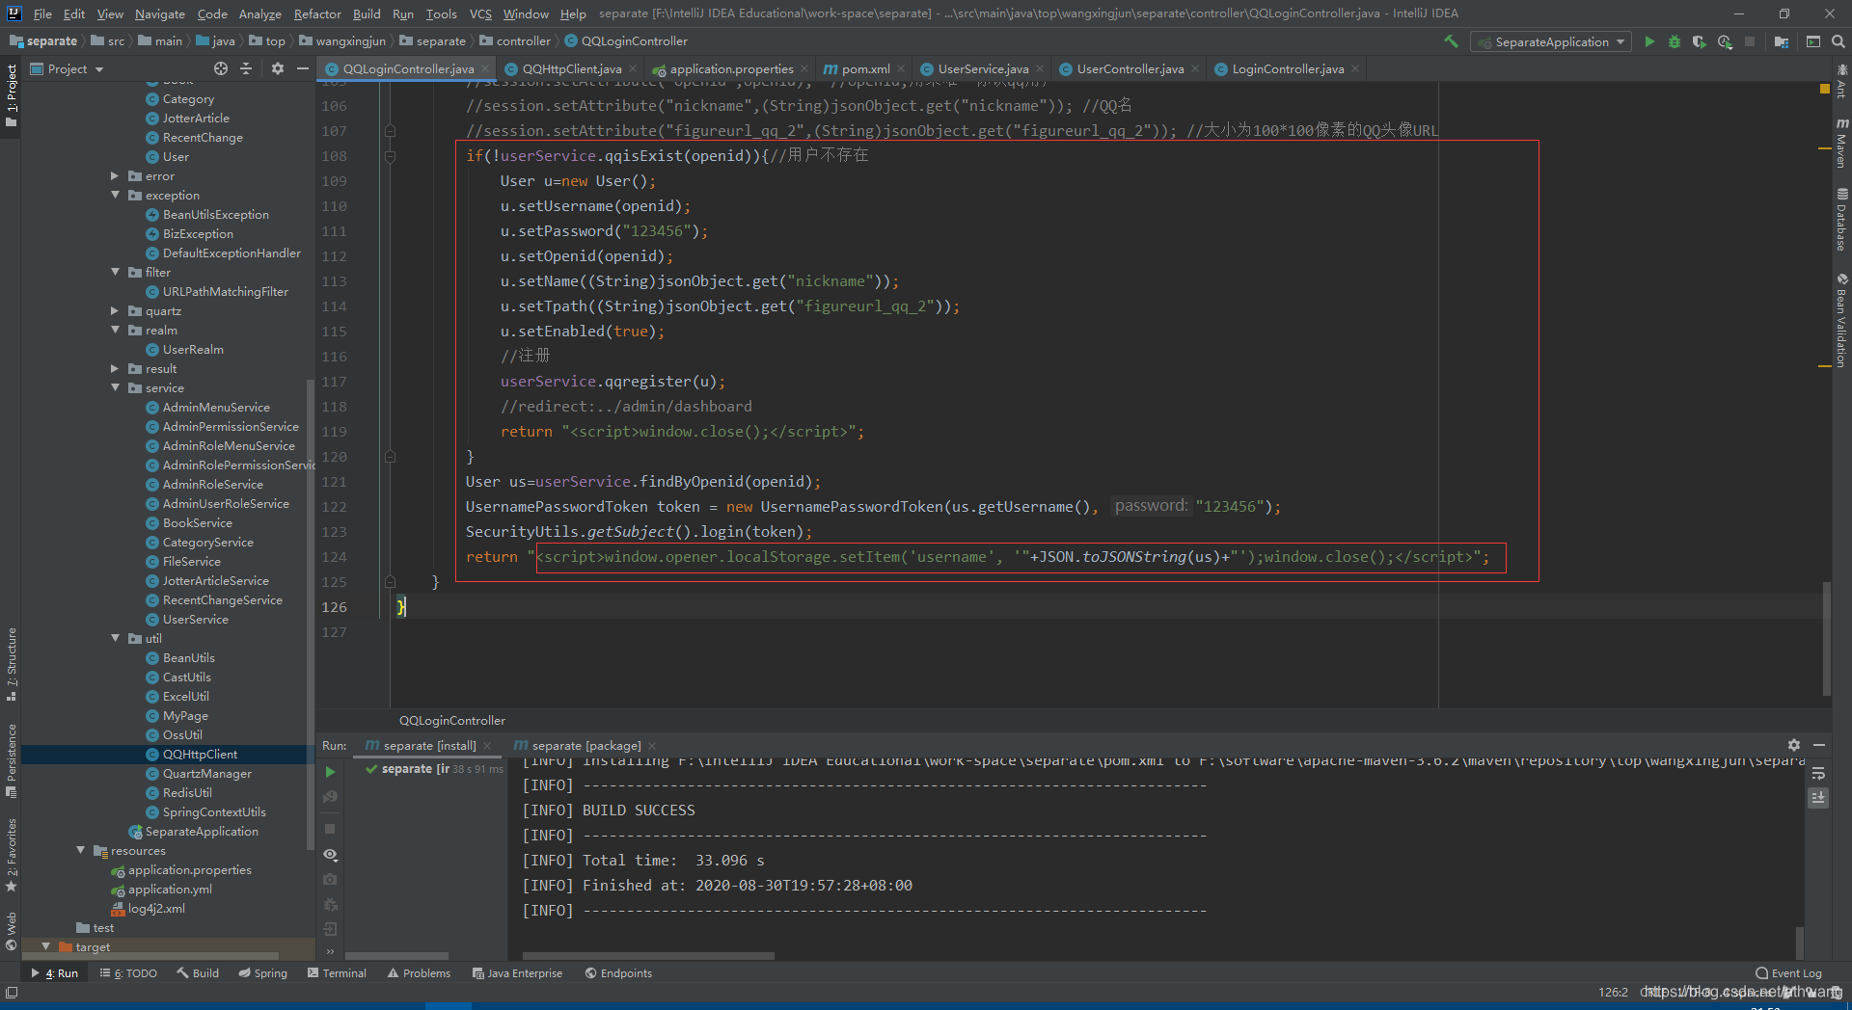
Task: Toggle scroll to end in Run console
Action: click(x=1818, y=798)
